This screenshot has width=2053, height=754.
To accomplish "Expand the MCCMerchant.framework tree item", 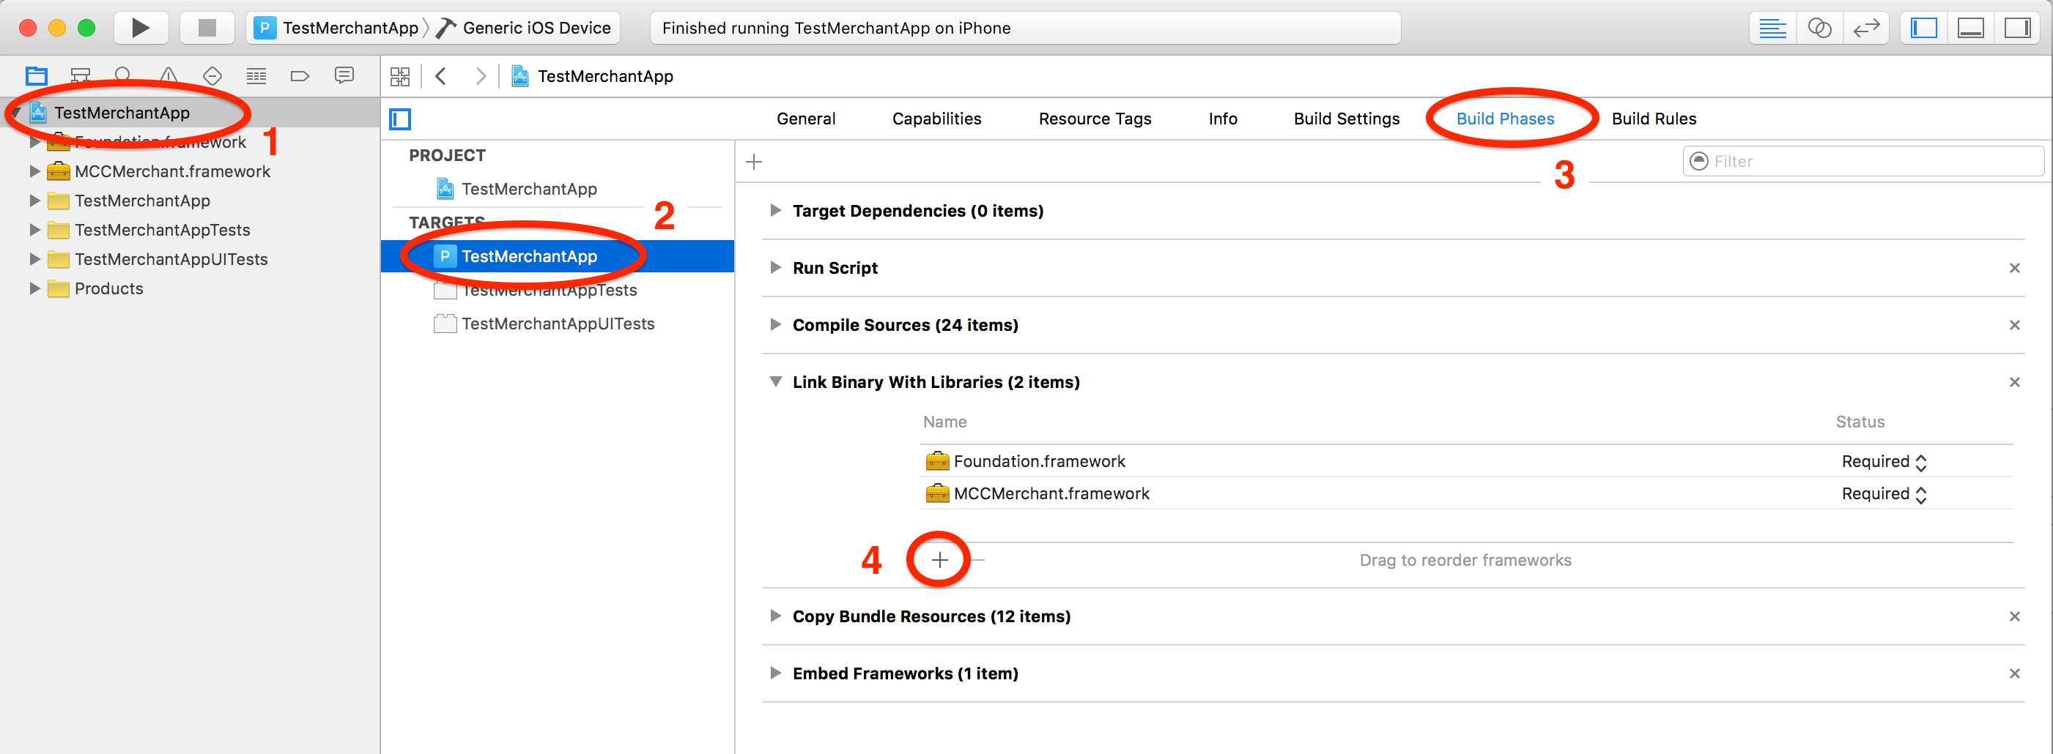I will 34,171.
